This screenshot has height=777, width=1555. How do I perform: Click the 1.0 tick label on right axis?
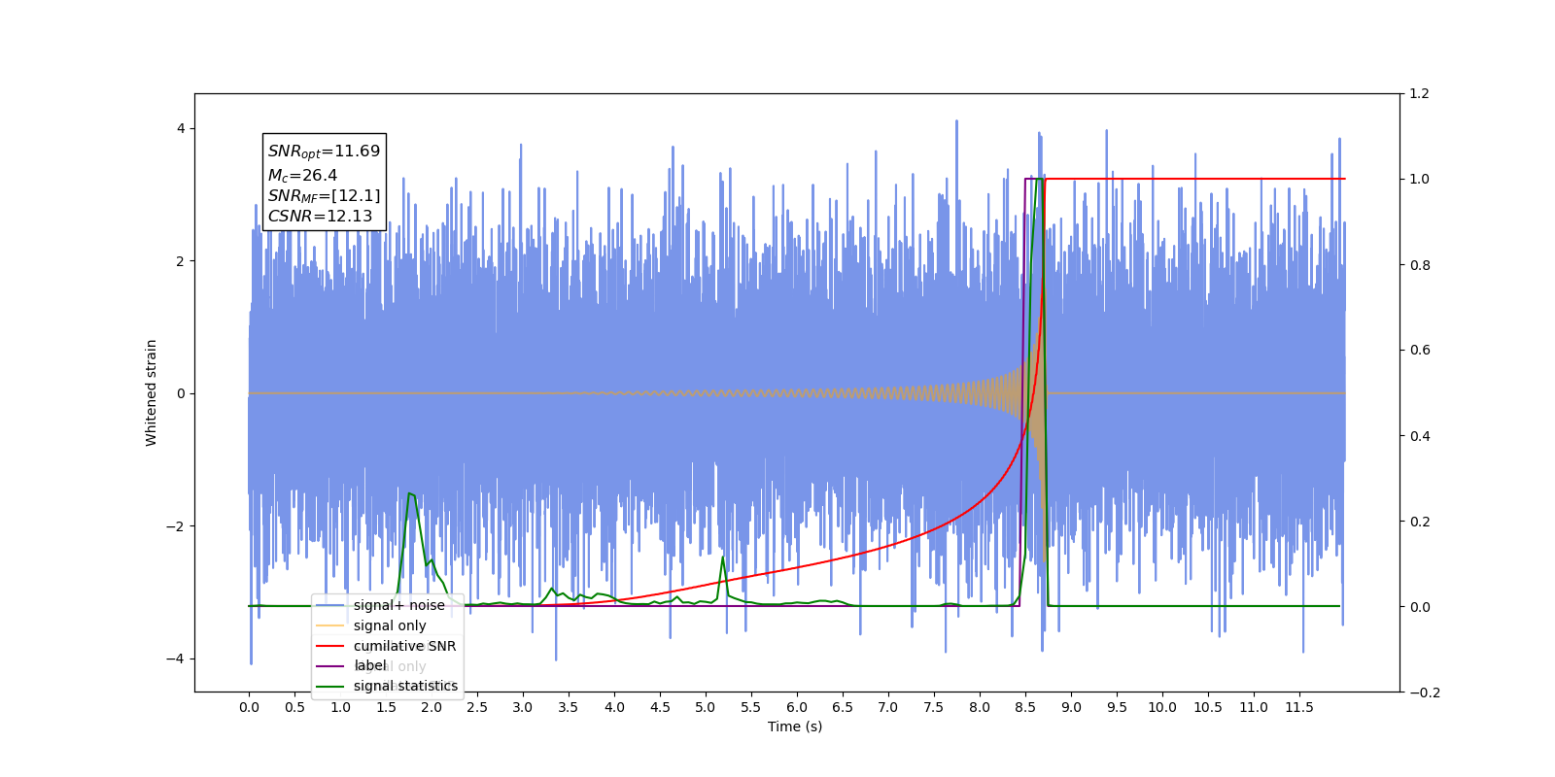(x=1419, y=179)
